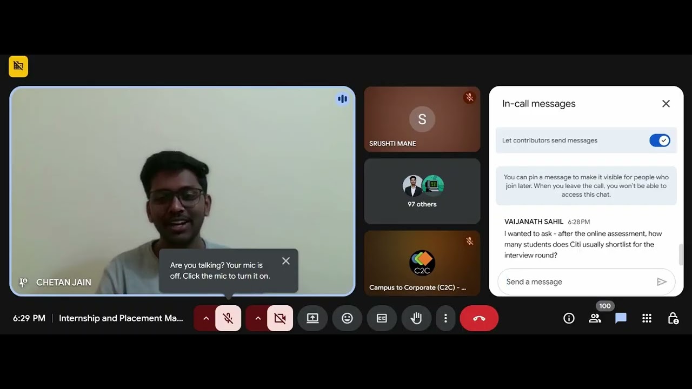Click the 6:29 PM clock text

pos(29,318)
